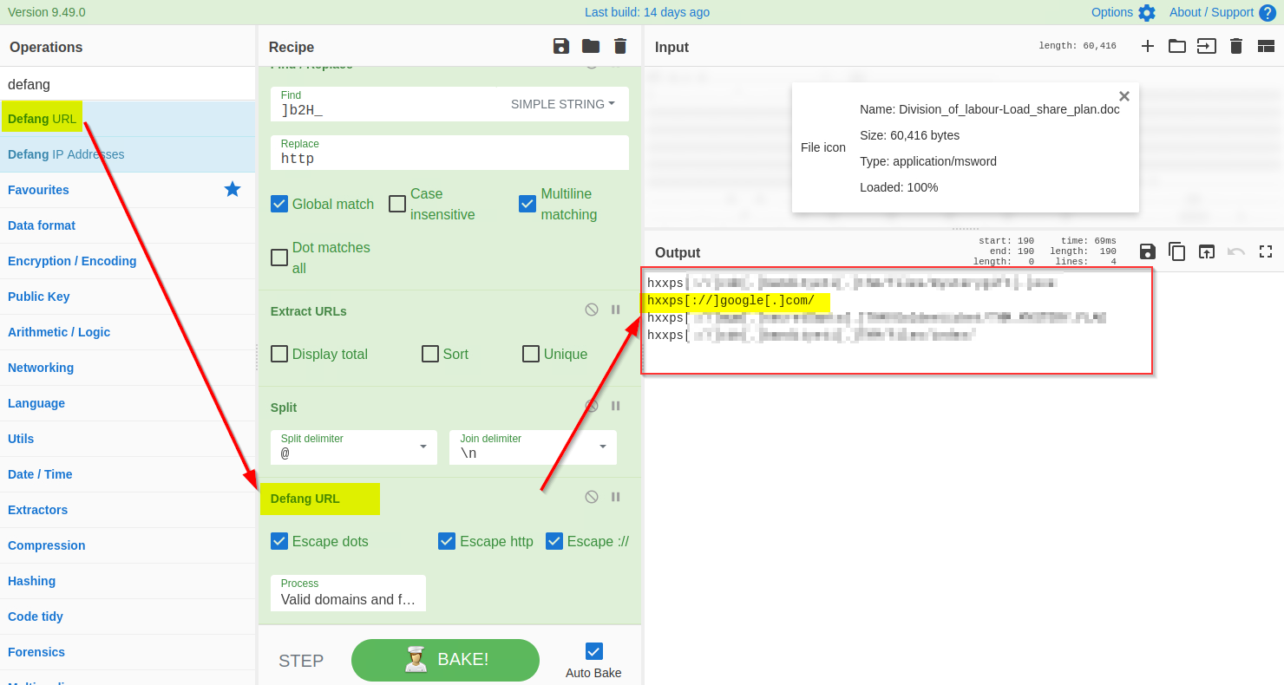The height and width of the screenshot is (685, 1284).
Task: Uncheck the Escape dots checkbox
Action: 279,541
